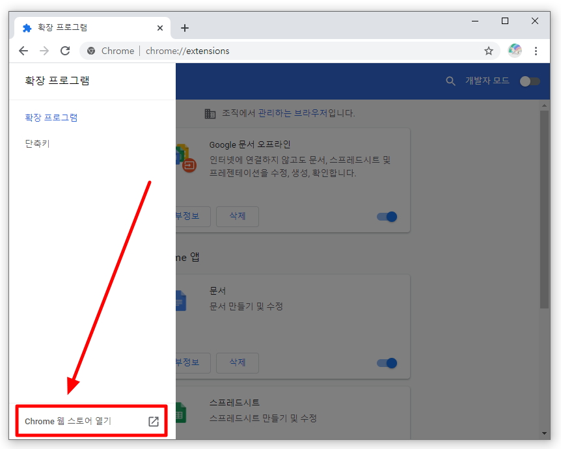Click 삭제 button for Google 문서 오프라인
Screen dimensions: 561x449
[237, 216]
